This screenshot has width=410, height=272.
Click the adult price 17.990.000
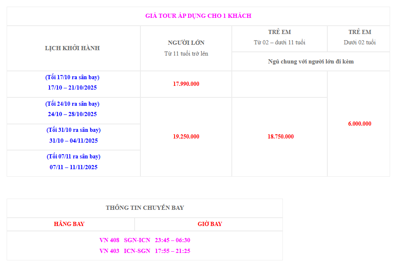coord(186,84)
